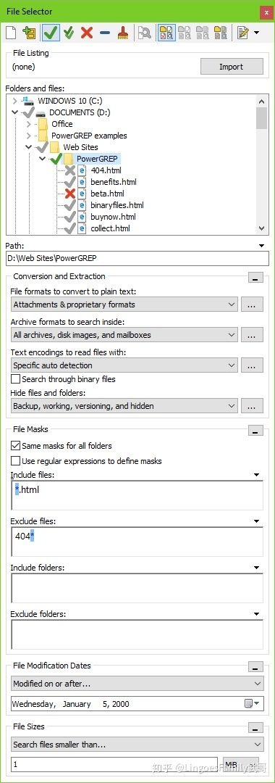Select the PowerGREP examples folder

(89, 136)
